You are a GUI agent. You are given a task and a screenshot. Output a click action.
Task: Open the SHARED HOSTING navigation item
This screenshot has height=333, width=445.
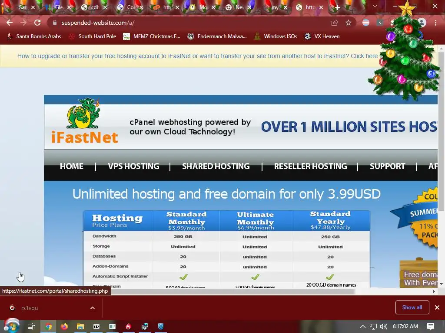[216, 166]
